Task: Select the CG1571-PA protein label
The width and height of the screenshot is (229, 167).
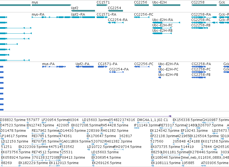Action: [108, 64]
